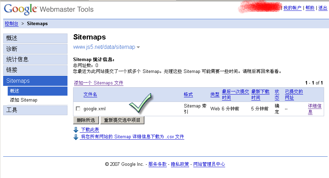Click the Sitemaps page heading
The width and height of the screenshot is (329, 178).
[90, 37]
